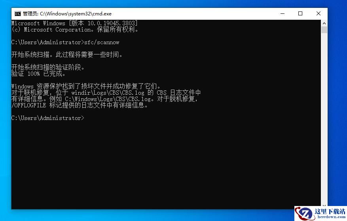Viewport: 347px width, 221px height.
Task: Click the cmd.exe icon in the title bar
Action: pyautogui.click(x=17, y=13)
